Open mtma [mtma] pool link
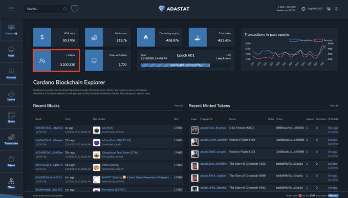 pyautogui.click(x=111, y=165)
